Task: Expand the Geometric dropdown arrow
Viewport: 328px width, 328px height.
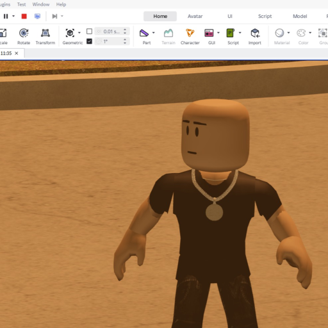Action: pos(79,33)
